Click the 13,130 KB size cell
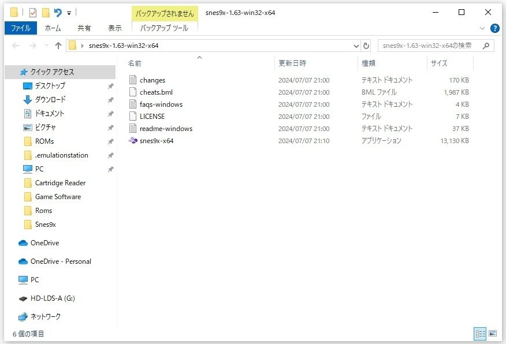Screen dimensions: 506x344 pyautogui.click(x=455, y=141)
